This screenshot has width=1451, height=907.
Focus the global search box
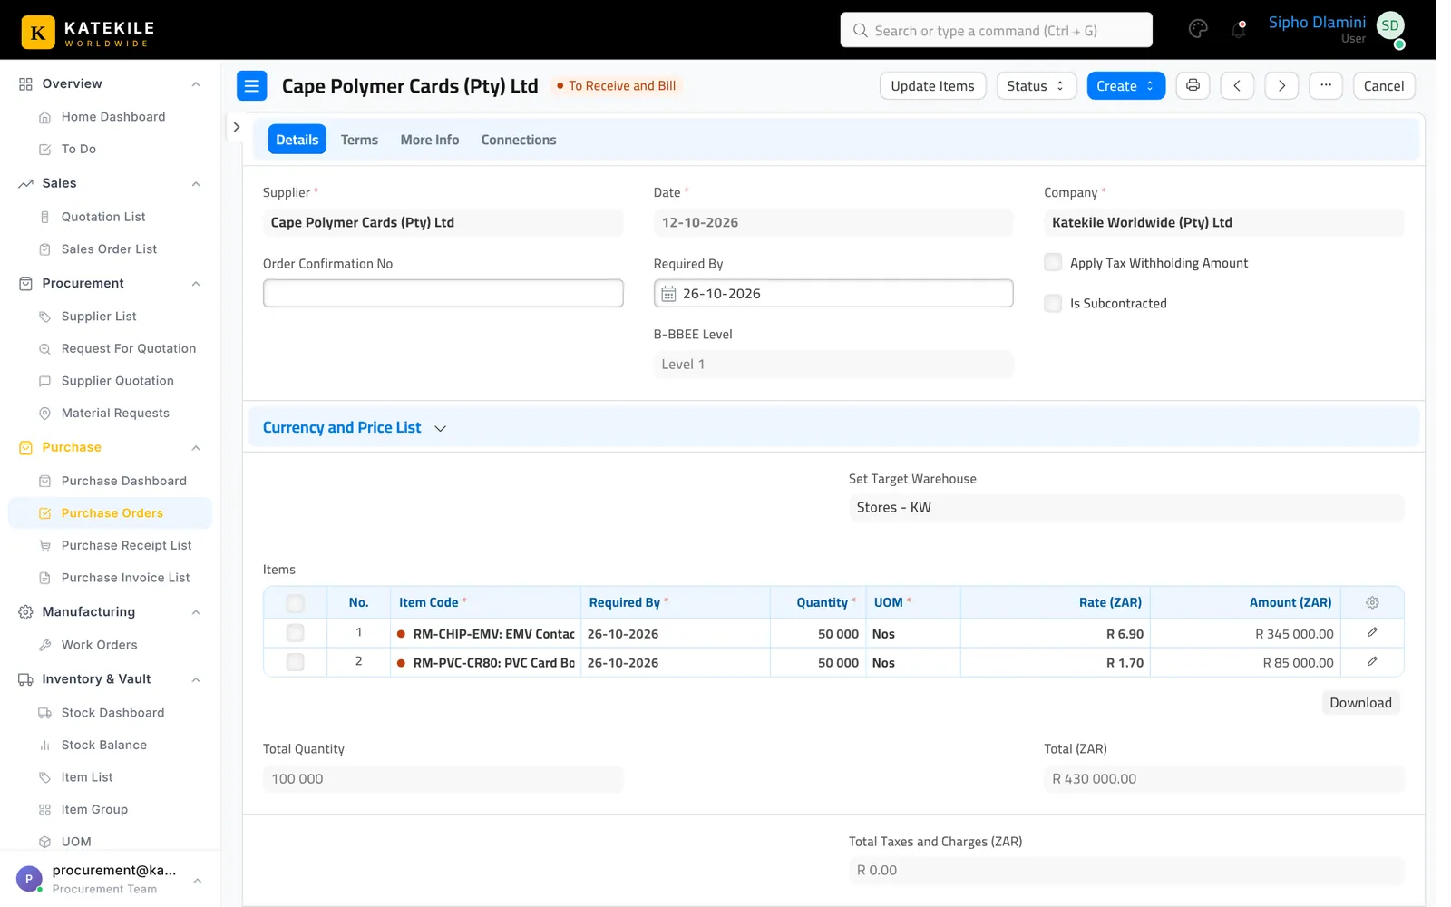tap(996, 30)
